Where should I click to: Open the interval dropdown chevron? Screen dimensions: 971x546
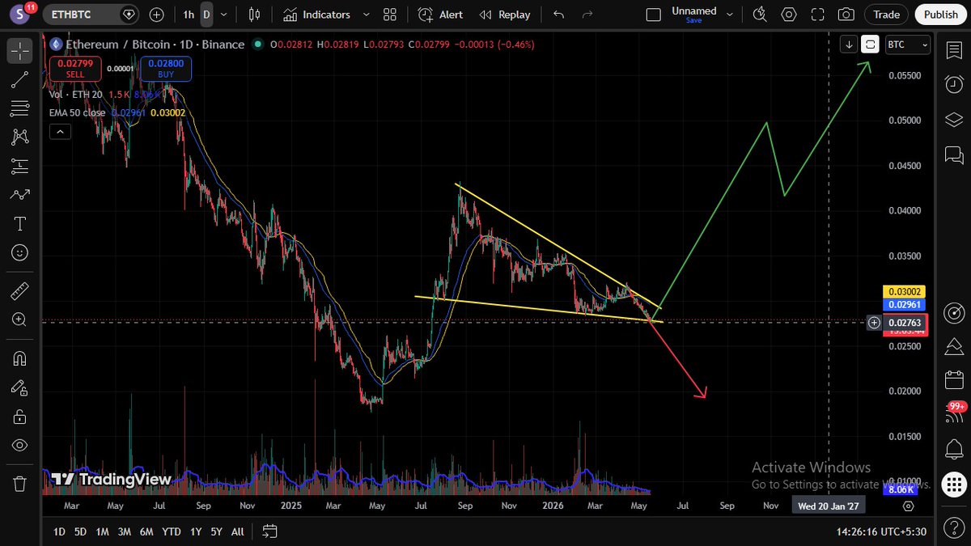[224, 15]
